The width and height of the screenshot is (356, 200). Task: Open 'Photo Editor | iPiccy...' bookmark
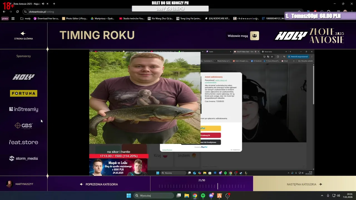[x=75, y=19]
